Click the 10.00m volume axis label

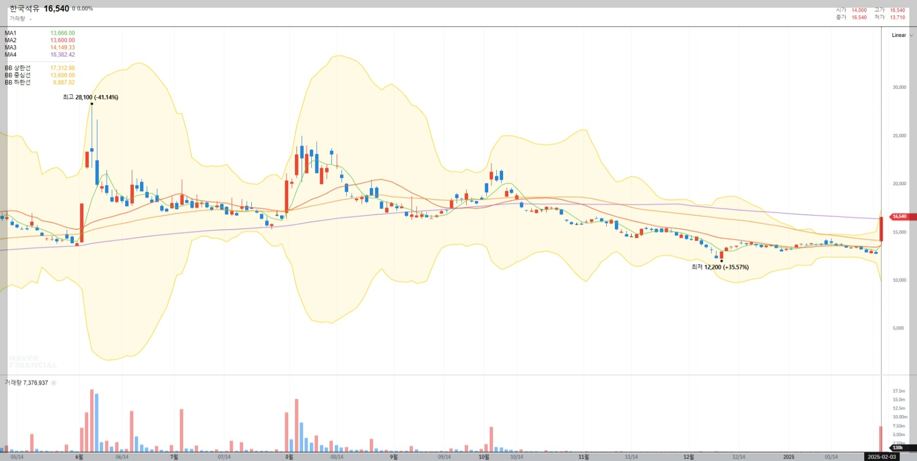point(900,417)
